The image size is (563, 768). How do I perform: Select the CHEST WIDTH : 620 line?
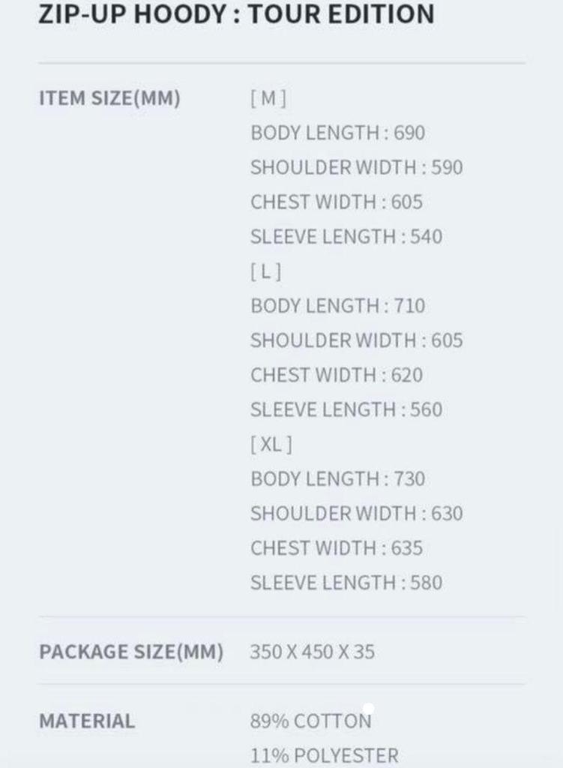(x=337, y=375)
